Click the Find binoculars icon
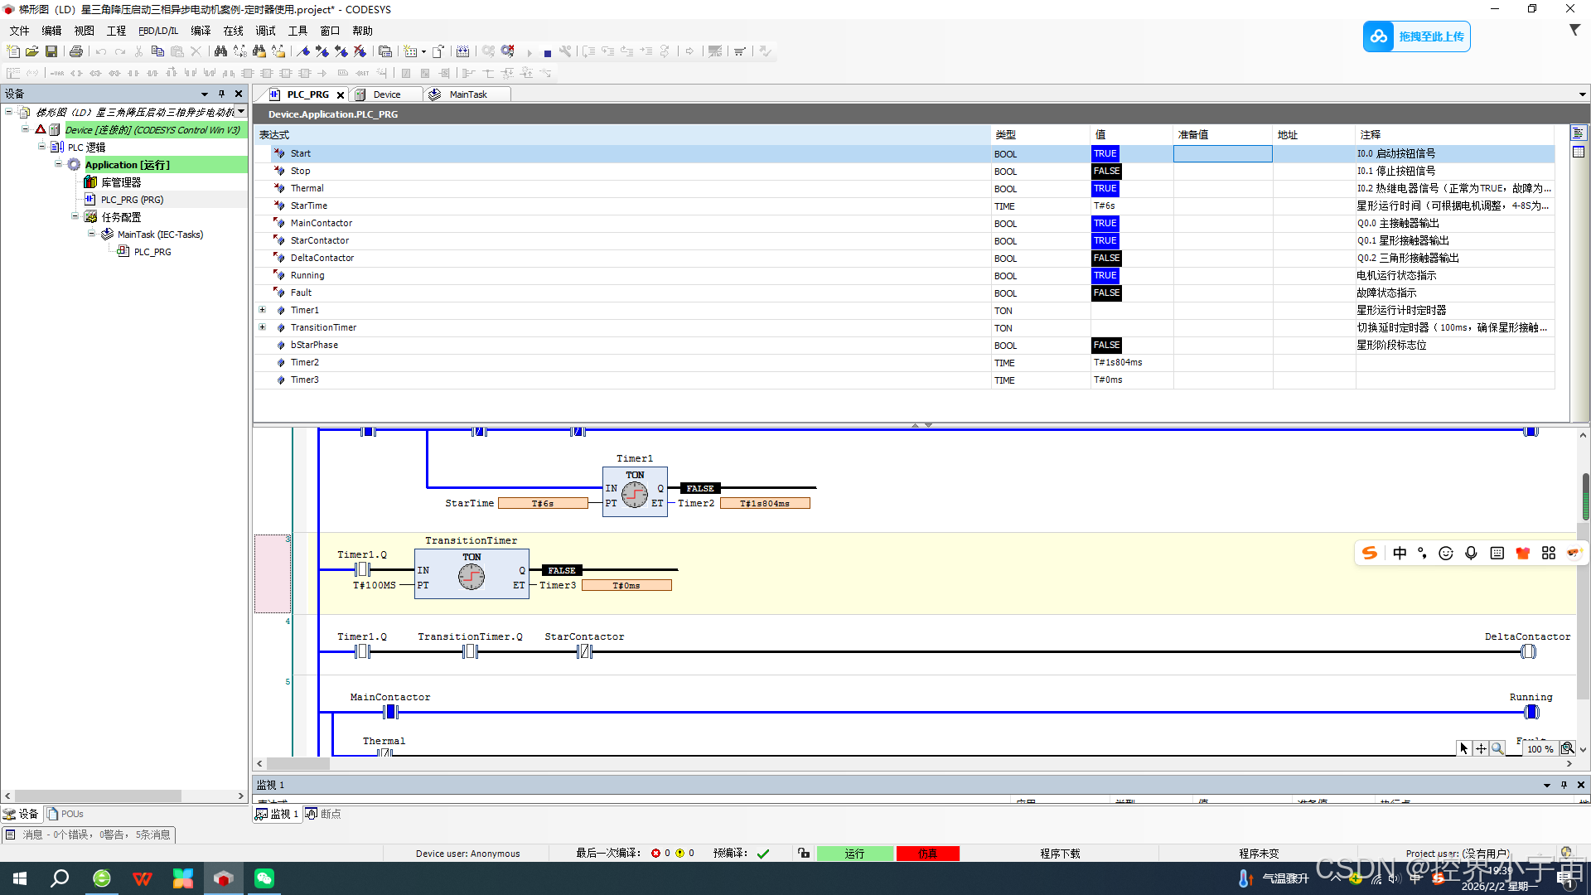Viewport: 1591px width, 895px height. tap(220, 51)
